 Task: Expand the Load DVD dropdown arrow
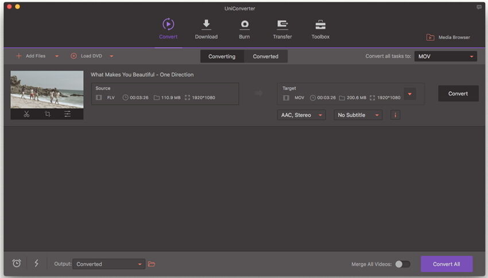click(111, 56)
